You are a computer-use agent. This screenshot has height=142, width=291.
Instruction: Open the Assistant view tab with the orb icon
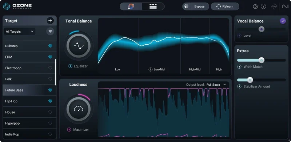131,7
